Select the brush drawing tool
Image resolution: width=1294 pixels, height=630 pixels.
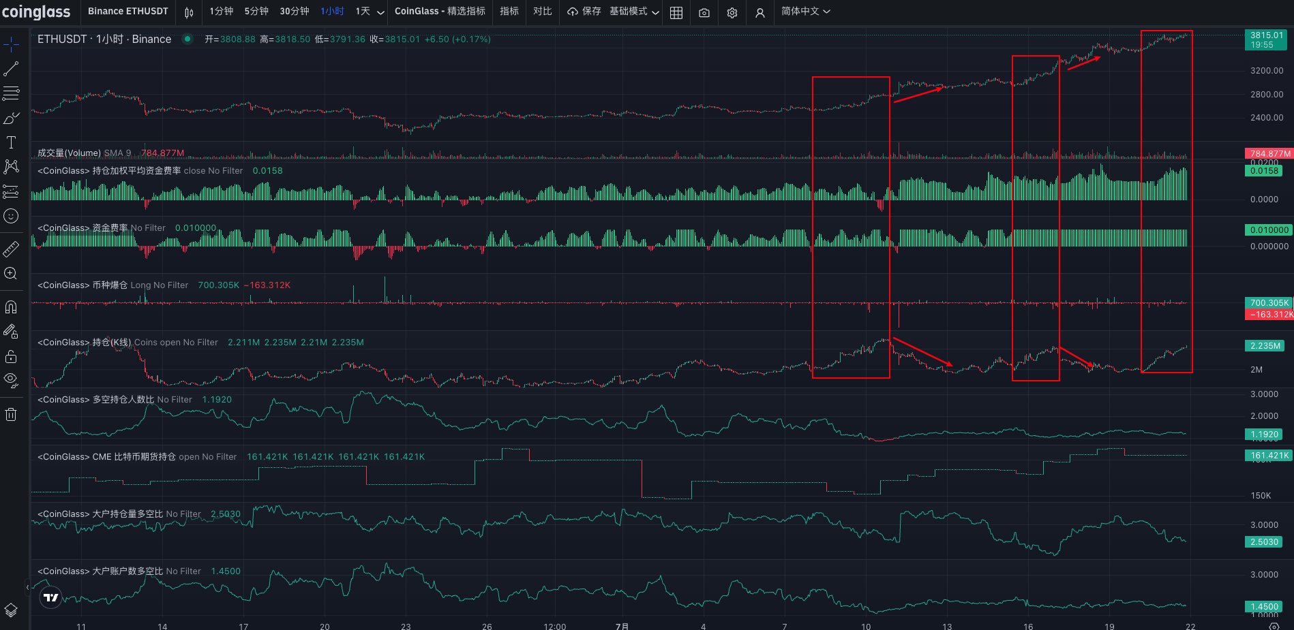coord(11,118)
